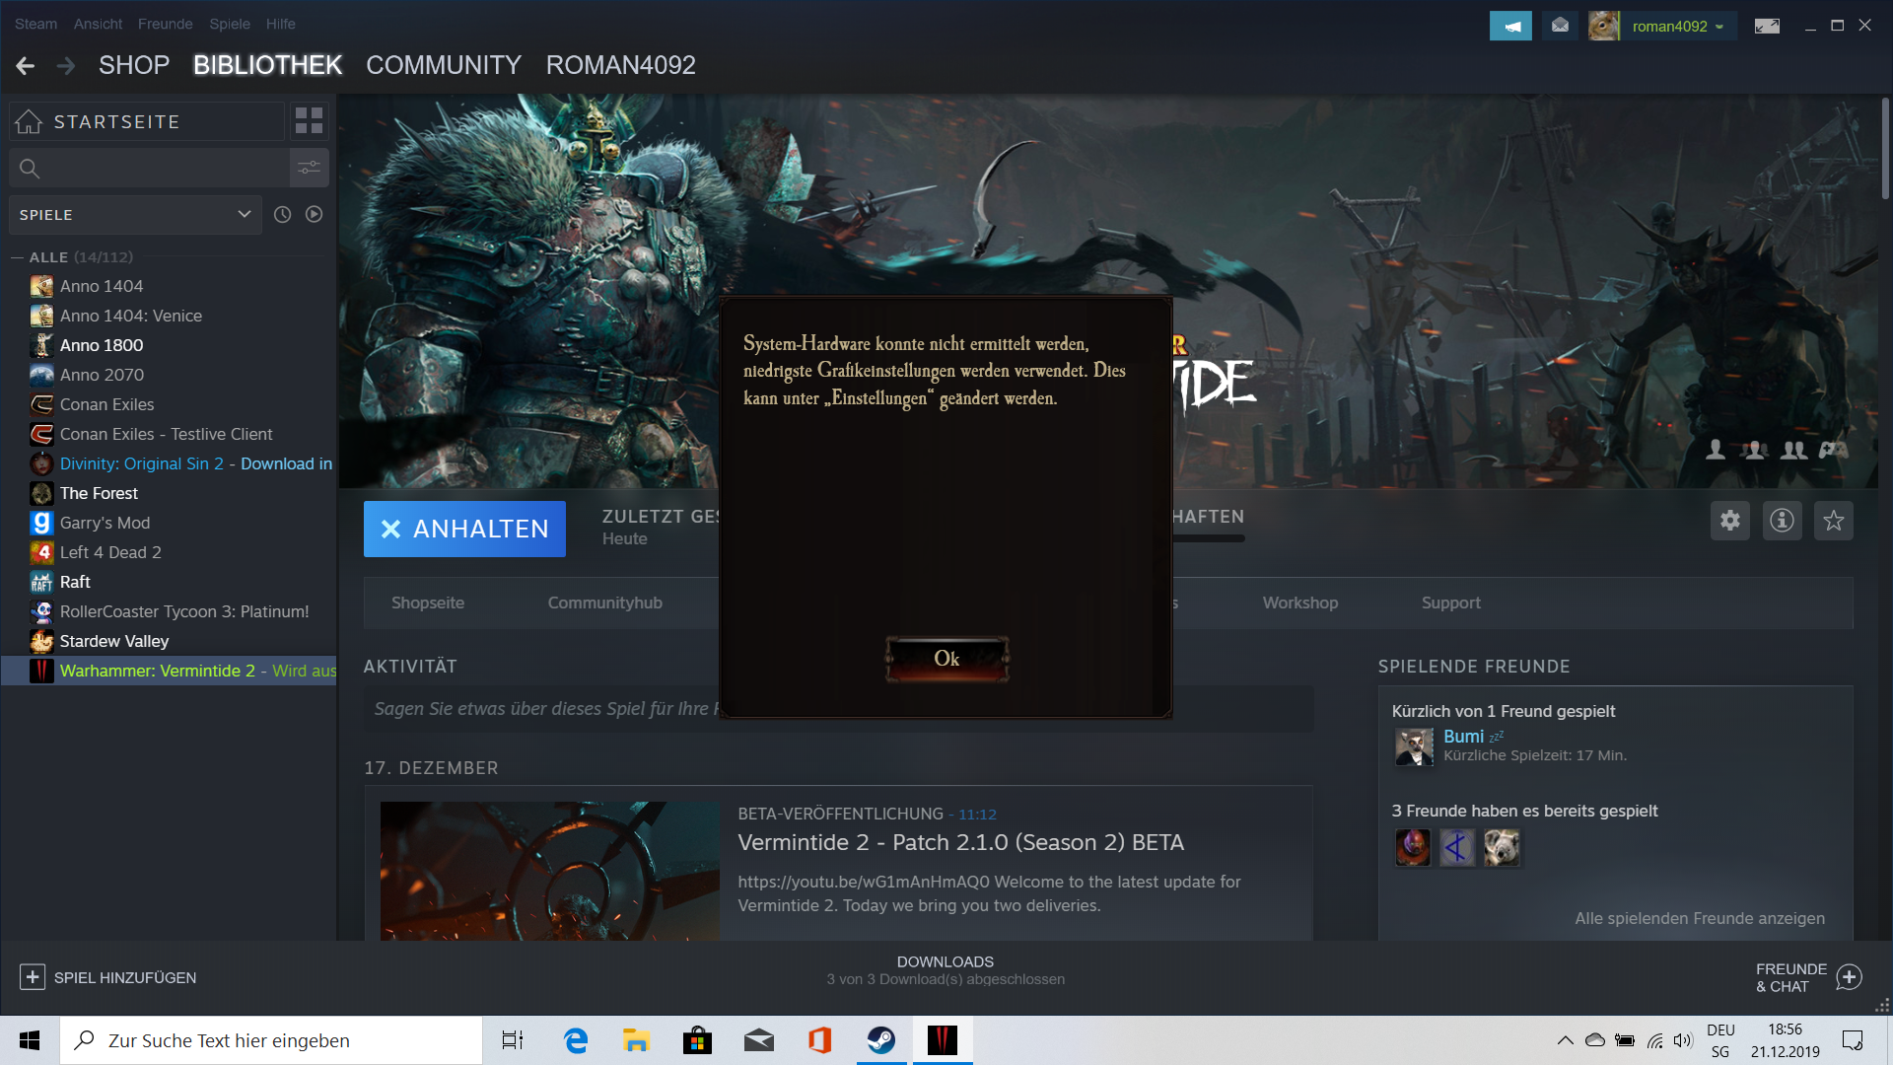Click the ANHALTEN stop button

click(464, 529)
